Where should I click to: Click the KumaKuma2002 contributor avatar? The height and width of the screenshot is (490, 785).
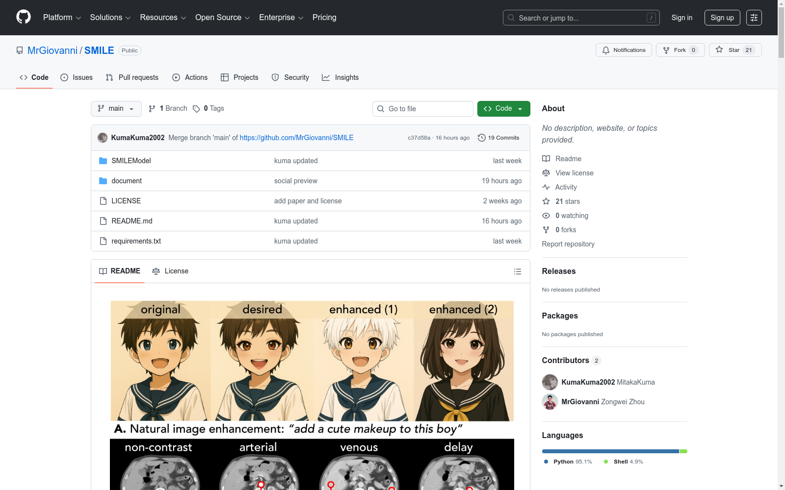[550, 382]
